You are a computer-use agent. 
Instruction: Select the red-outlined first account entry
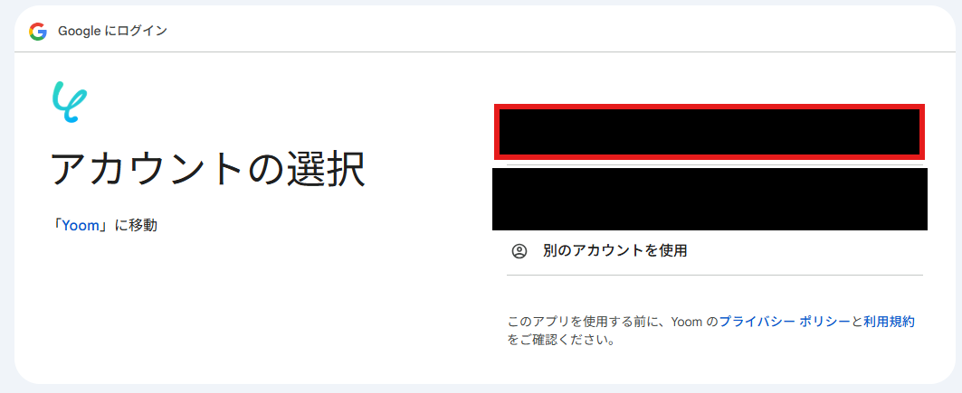pyautogui.click(x=710, y=132)
